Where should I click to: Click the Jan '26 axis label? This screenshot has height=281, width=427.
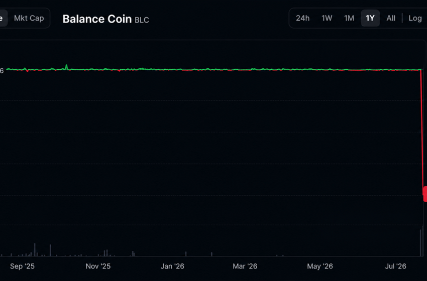(172, 266)
